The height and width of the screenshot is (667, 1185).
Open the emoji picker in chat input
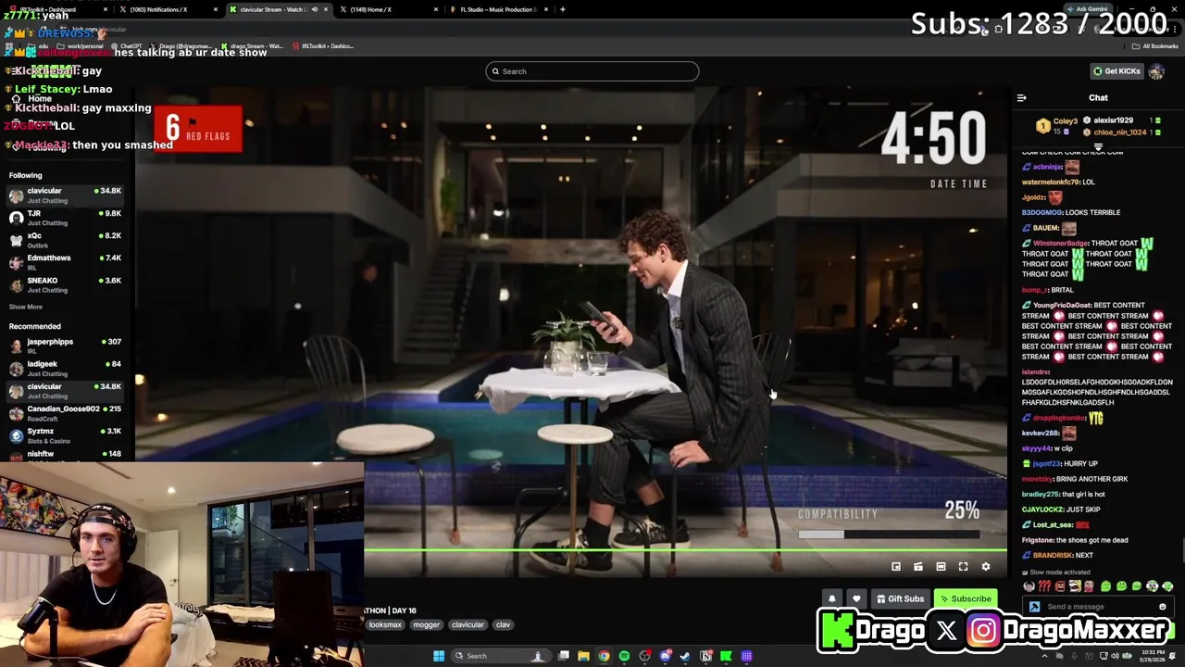pyautogui.click(x=1163, y=607)
